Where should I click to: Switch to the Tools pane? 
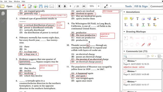coord(128,6)
